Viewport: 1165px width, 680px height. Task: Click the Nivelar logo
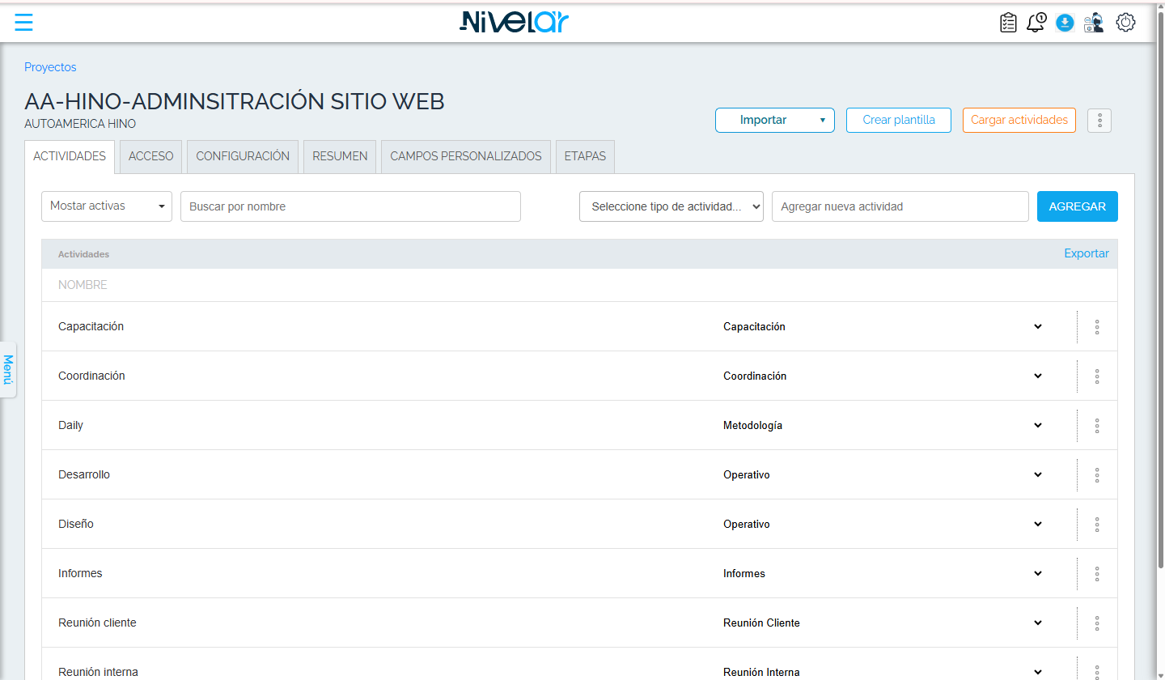(x=515, y=22)
